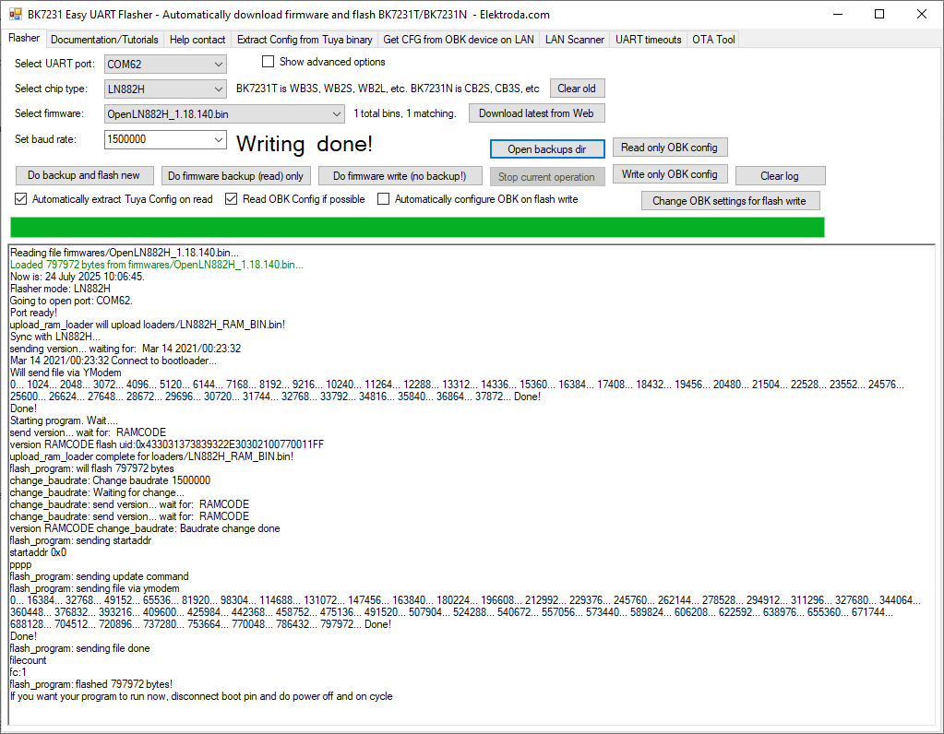Click the Clear old button
Screen dimensions: 944x734
click(x=577, y=89)
